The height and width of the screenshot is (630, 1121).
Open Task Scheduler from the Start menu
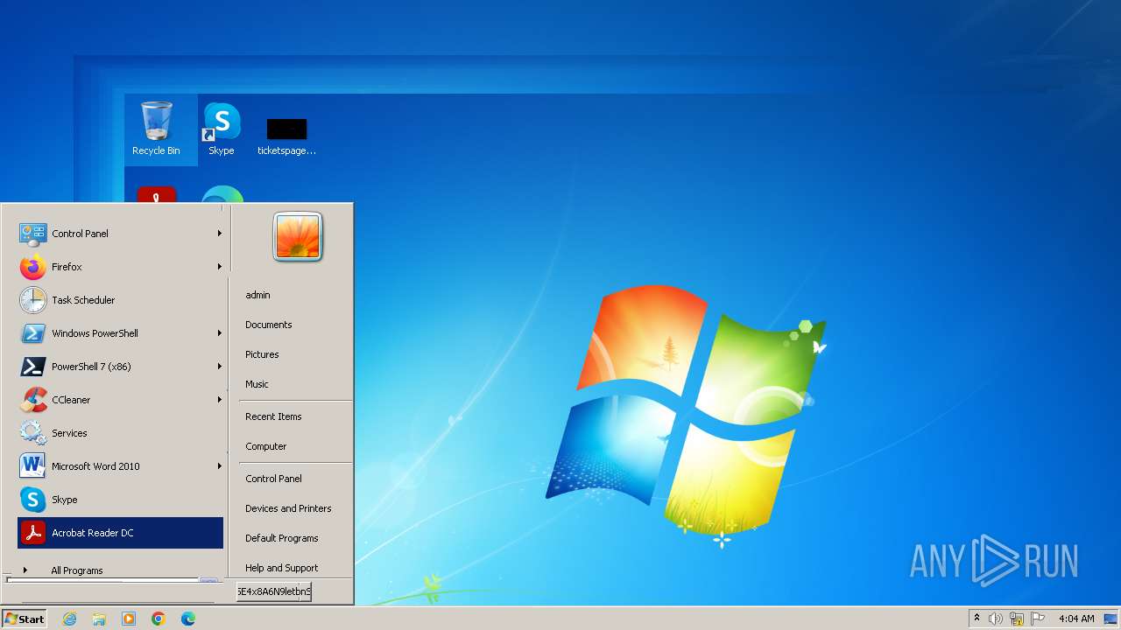120,300
